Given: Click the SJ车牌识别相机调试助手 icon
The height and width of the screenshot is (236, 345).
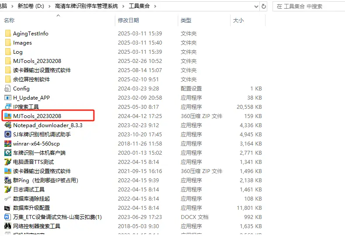Looking at the screenshot, I should pyautogui.click(x=8, y=134).
